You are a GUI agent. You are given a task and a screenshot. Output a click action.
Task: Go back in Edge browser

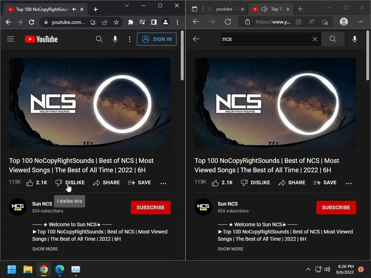[x=196, y=22]
